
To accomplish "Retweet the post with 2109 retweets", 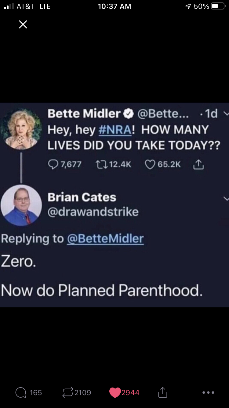I will (67, 392).
